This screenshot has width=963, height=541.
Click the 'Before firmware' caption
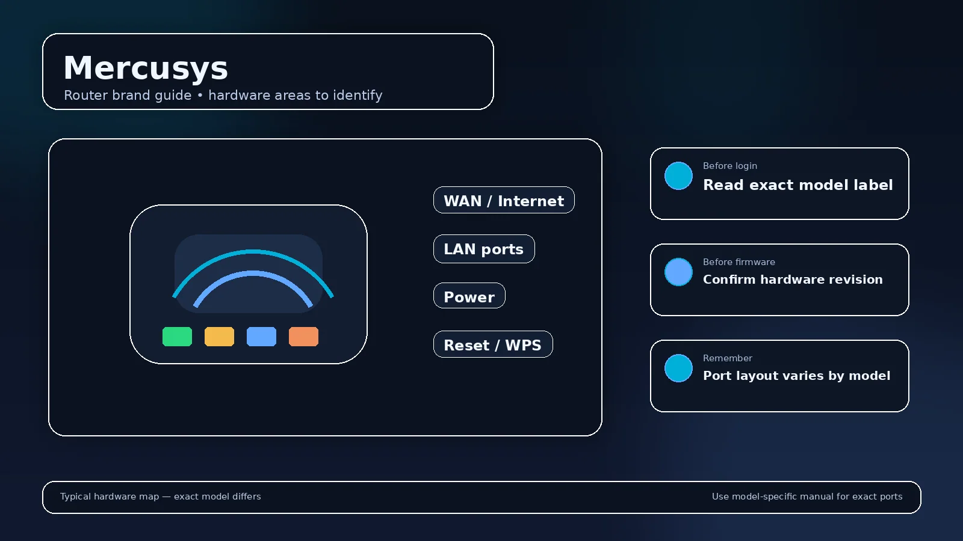point(739,262)
